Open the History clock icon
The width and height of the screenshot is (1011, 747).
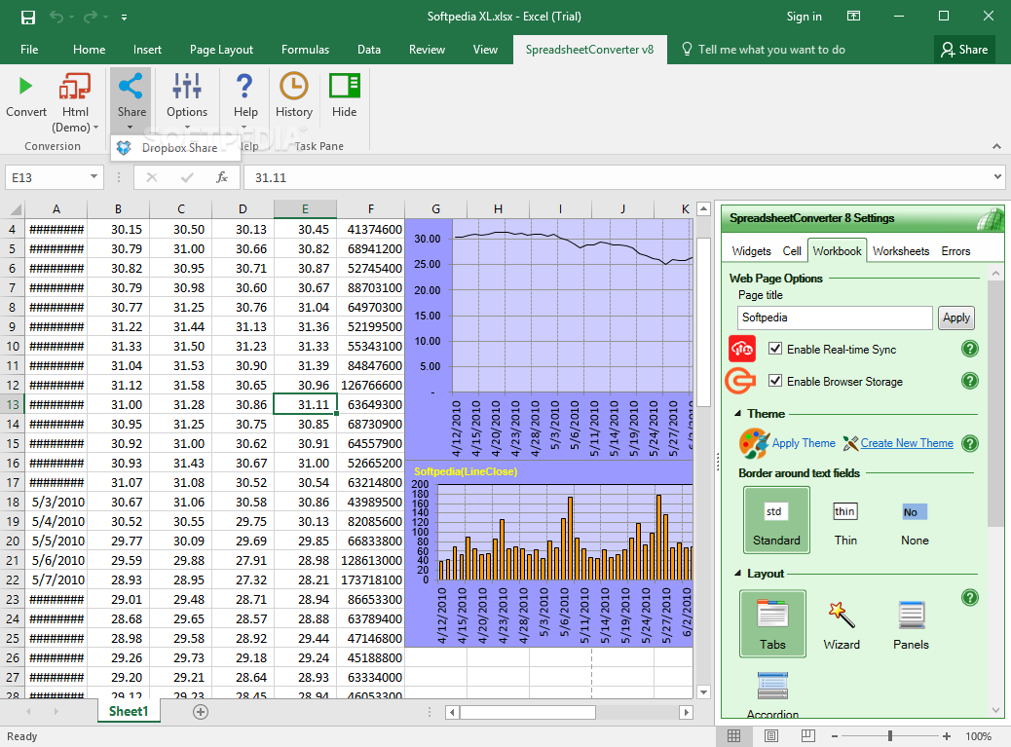[x=293, y=87]
